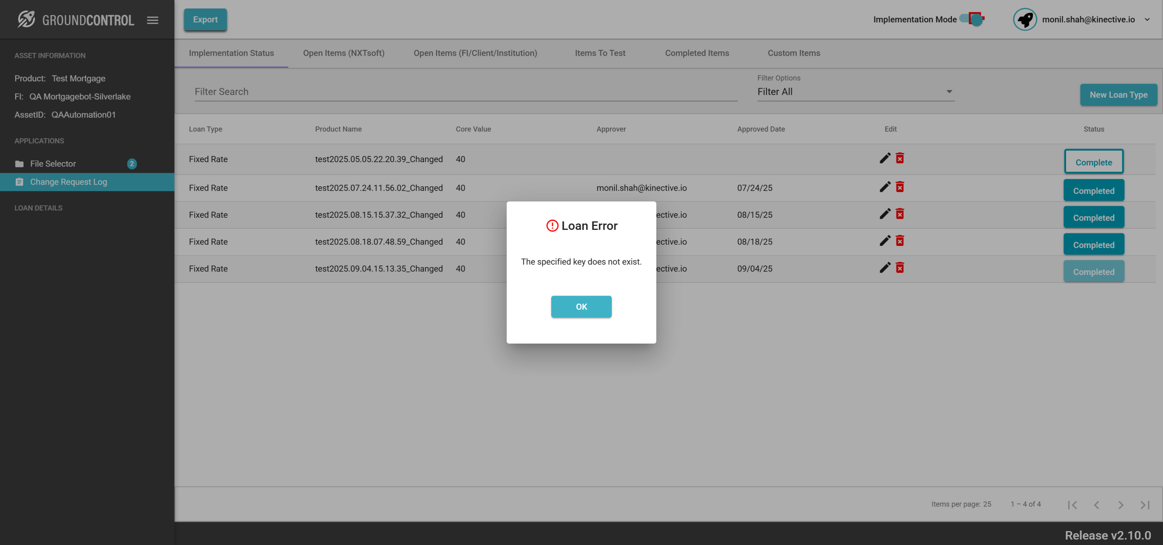Click the red delete icon for test2025.07.24.11.56.02_Changed
Viewport: 1163px width, 545px height.
900,187
